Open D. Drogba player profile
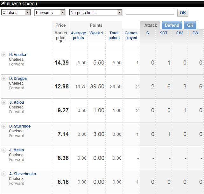 (x=18, y=79)
